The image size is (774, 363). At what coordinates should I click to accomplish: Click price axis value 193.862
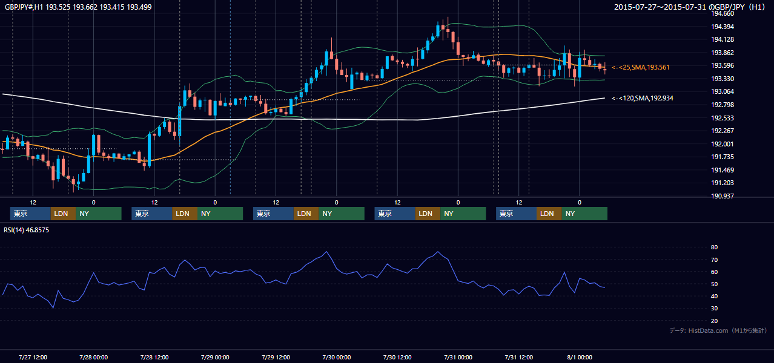pyautogui.click(x=723, y=53)
